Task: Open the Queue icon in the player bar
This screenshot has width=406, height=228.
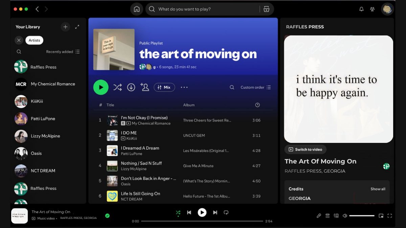Action: (328, 216)
